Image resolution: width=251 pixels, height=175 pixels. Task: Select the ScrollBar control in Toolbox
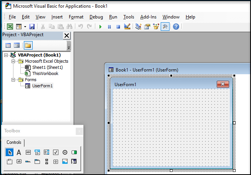[47, 162]
